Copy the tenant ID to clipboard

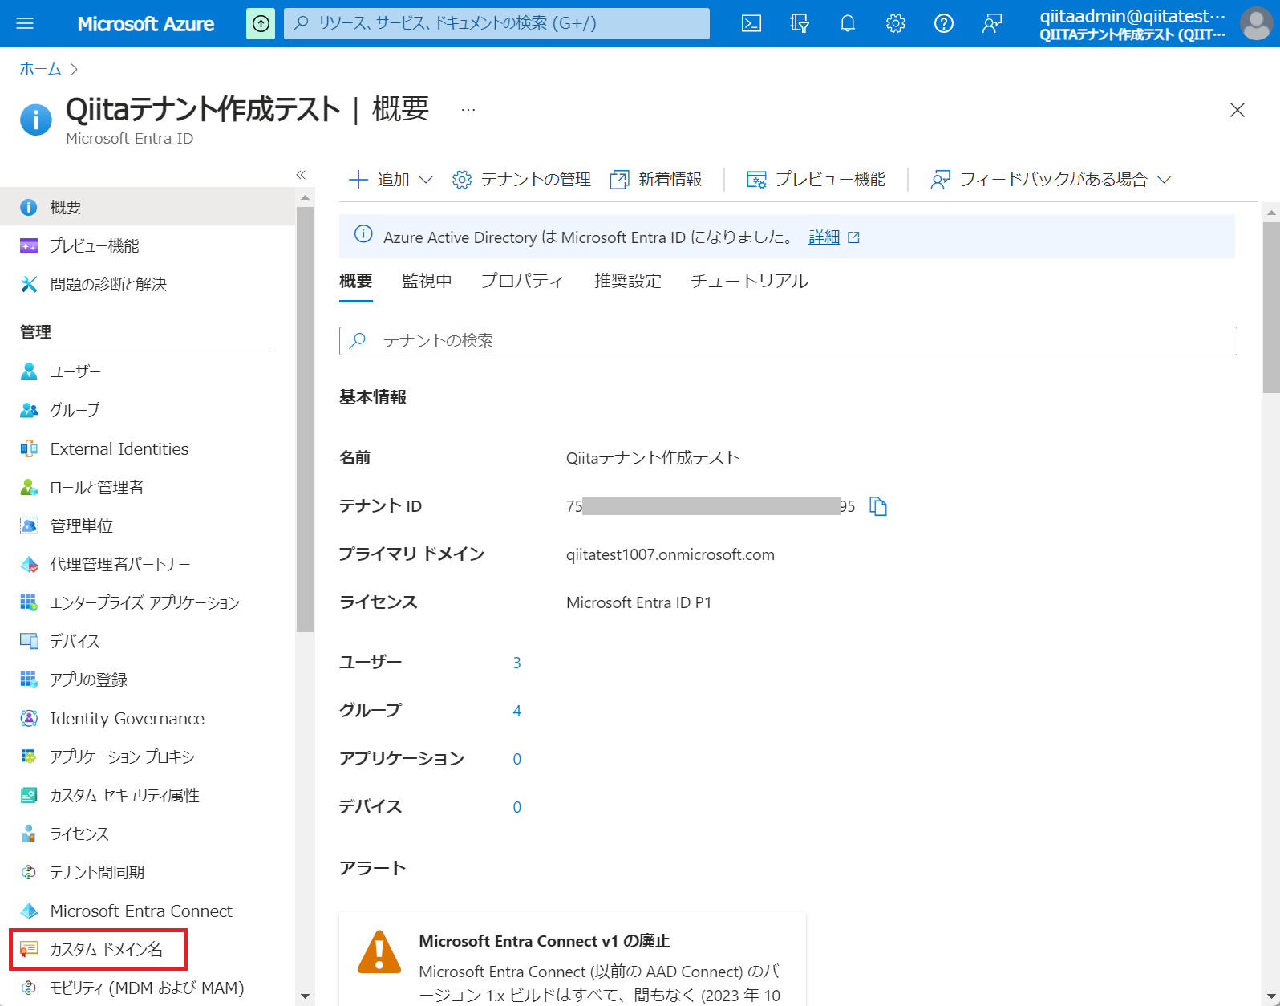pos(878,506)
